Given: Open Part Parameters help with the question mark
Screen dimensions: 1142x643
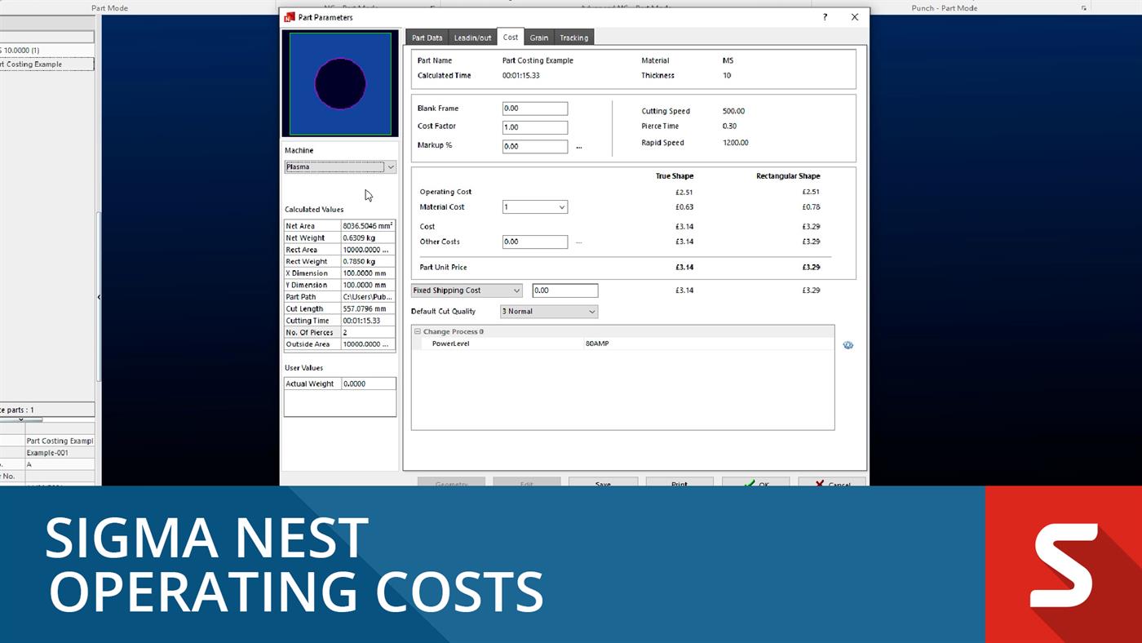Looking at the screenshot, I should [824, 16].
